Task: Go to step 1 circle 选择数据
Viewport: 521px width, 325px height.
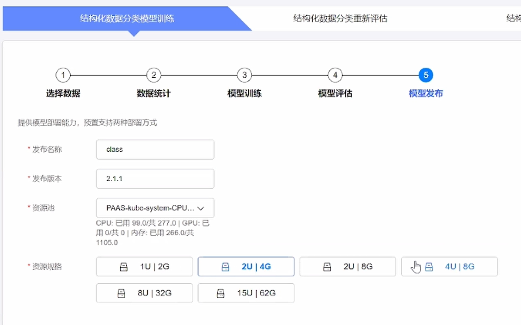Action: 63,75
